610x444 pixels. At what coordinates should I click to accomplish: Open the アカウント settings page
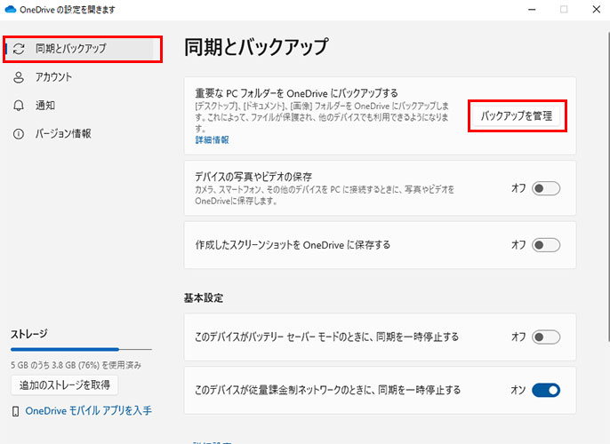pyautogui.click(x=54, y=77)
